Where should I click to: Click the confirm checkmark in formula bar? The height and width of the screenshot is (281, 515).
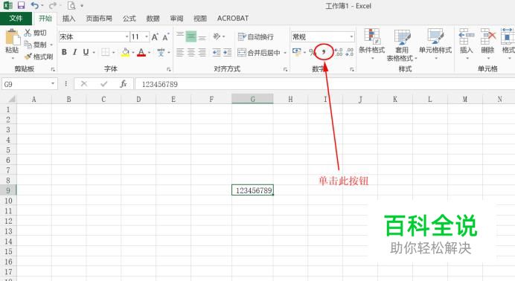[x=104, y=84]
